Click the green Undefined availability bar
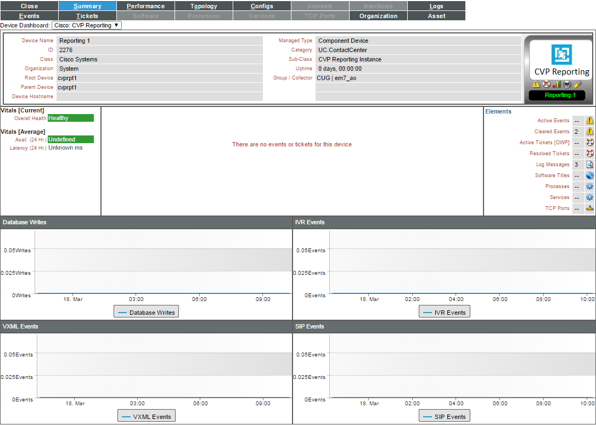Viewport: 596px width, 425px height. (x=71, y=139)
